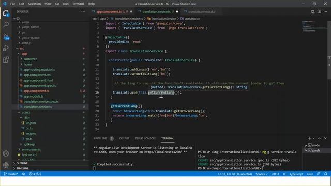The height and width of the screenshot is (186, 331).
Task: Click the TypeScript language mode
Action: pos(296,174)
